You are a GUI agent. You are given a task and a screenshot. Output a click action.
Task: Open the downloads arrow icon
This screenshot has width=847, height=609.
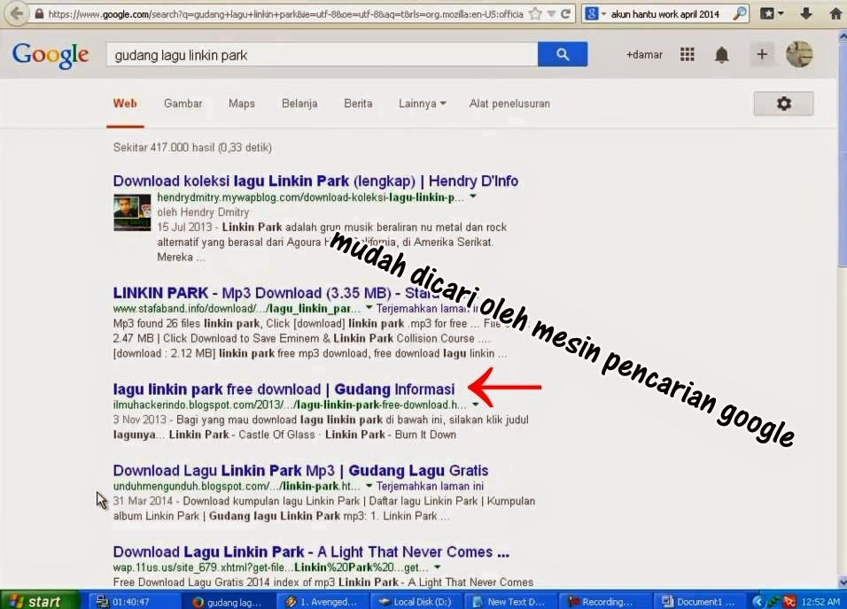click(806, 13)
